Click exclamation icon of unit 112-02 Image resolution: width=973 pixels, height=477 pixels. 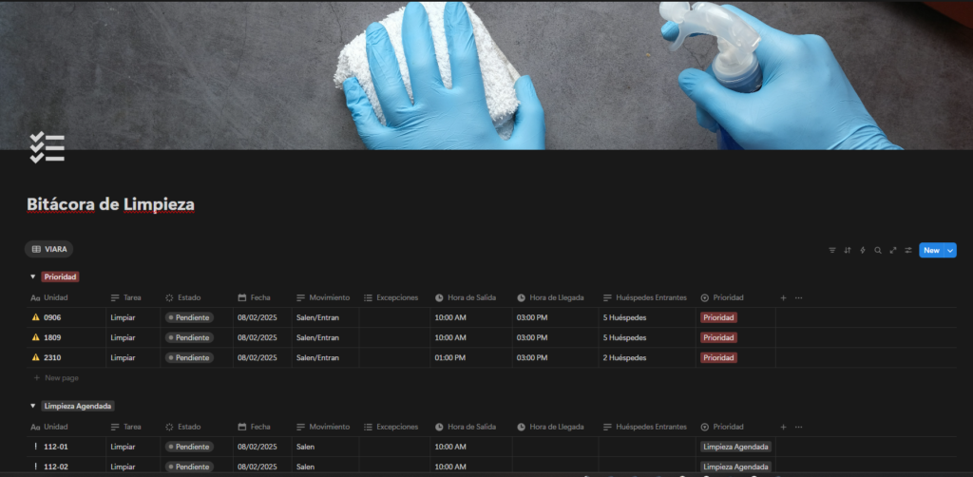(35, 467)
